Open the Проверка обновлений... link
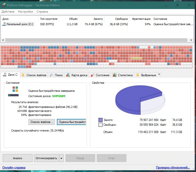This screenshot has height=172, width=196. [x=173, y=167]
